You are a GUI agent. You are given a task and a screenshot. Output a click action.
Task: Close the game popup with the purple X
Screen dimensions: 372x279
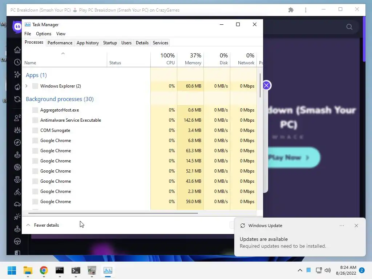[x=266, y=85]
